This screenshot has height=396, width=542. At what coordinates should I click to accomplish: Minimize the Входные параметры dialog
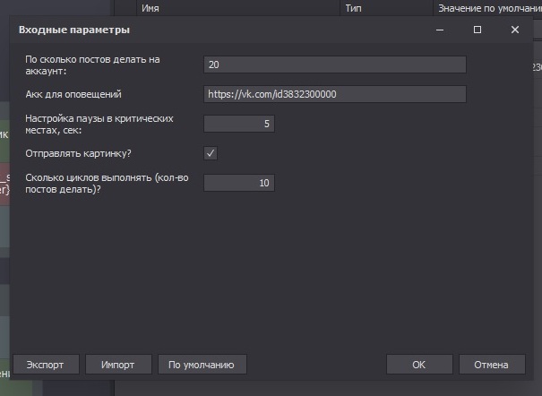click(440, 30)
